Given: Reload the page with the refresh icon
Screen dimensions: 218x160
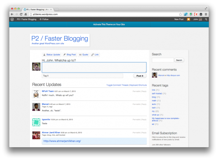Looking at the screenshot, I should point(21,14).
